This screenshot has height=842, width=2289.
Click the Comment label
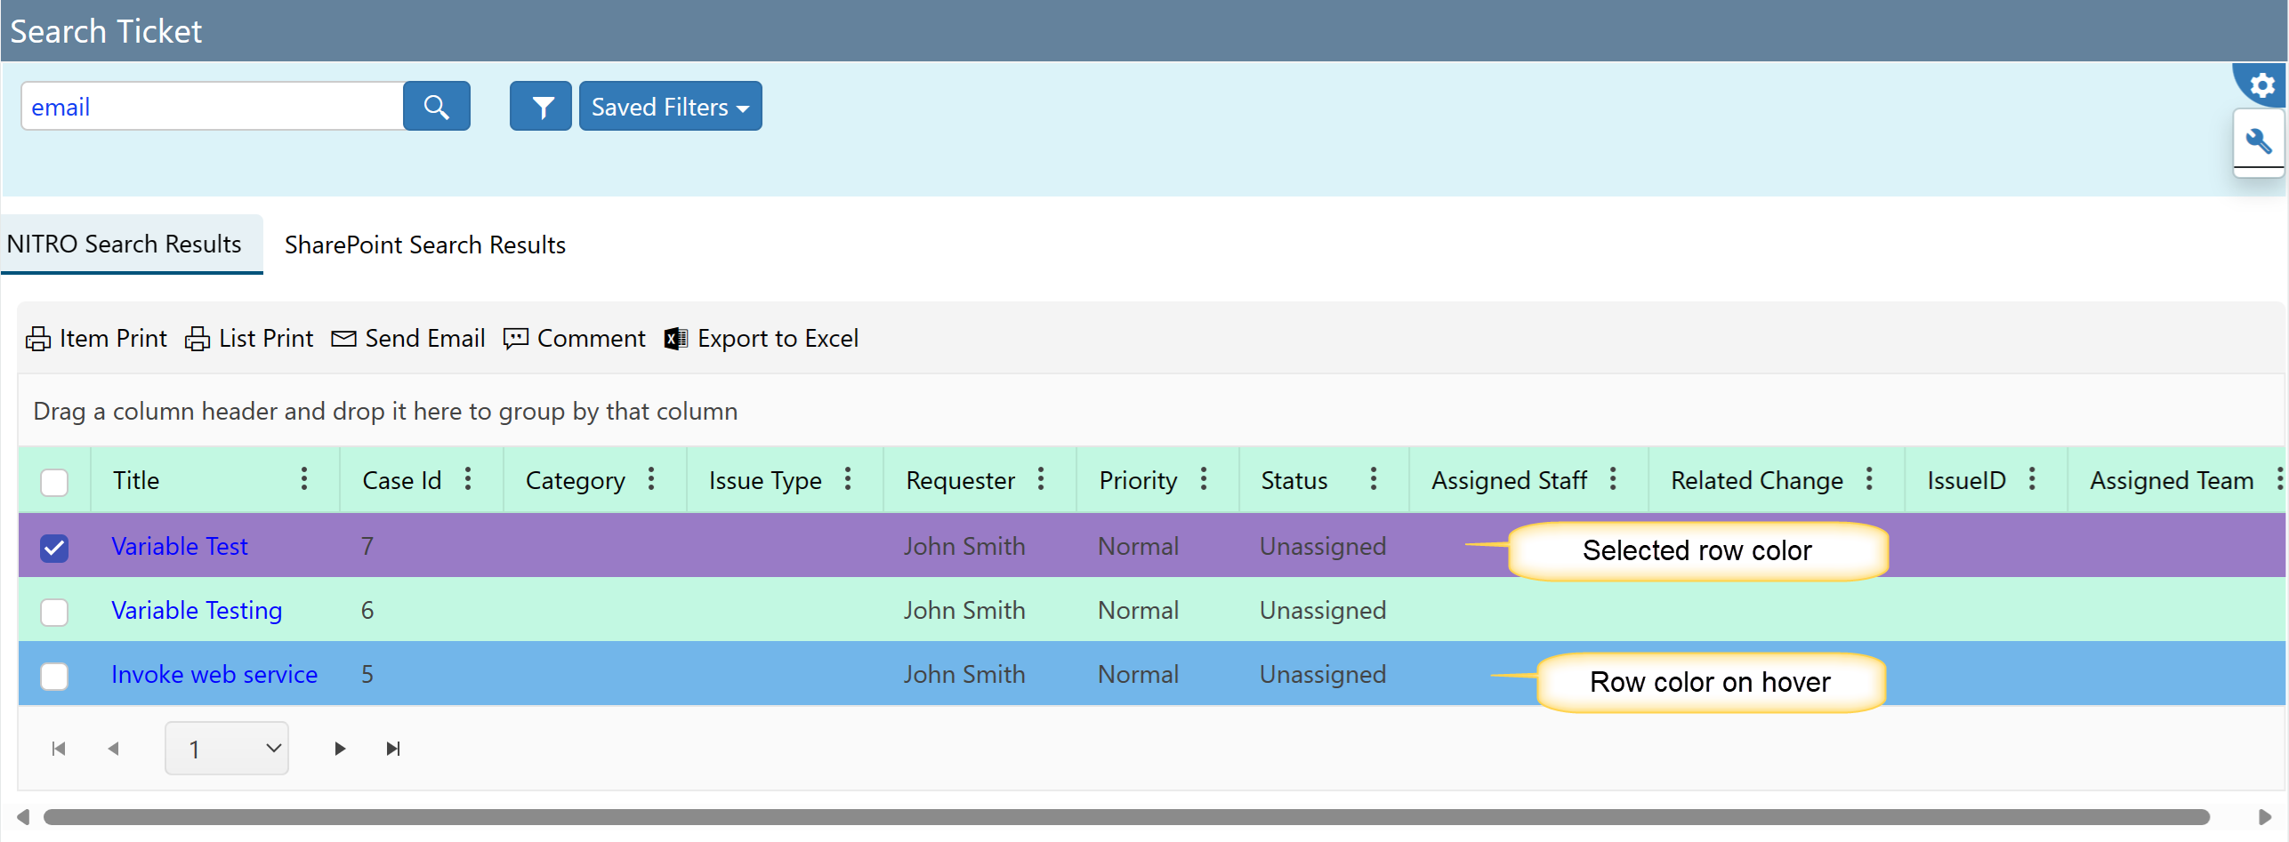click(x=592, y=339)
